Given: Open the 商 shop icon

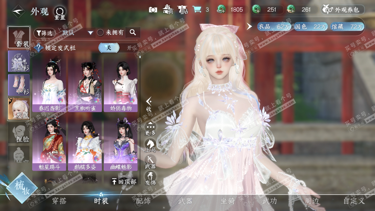Looking at the screenshot, I should (x=168, y=10).
